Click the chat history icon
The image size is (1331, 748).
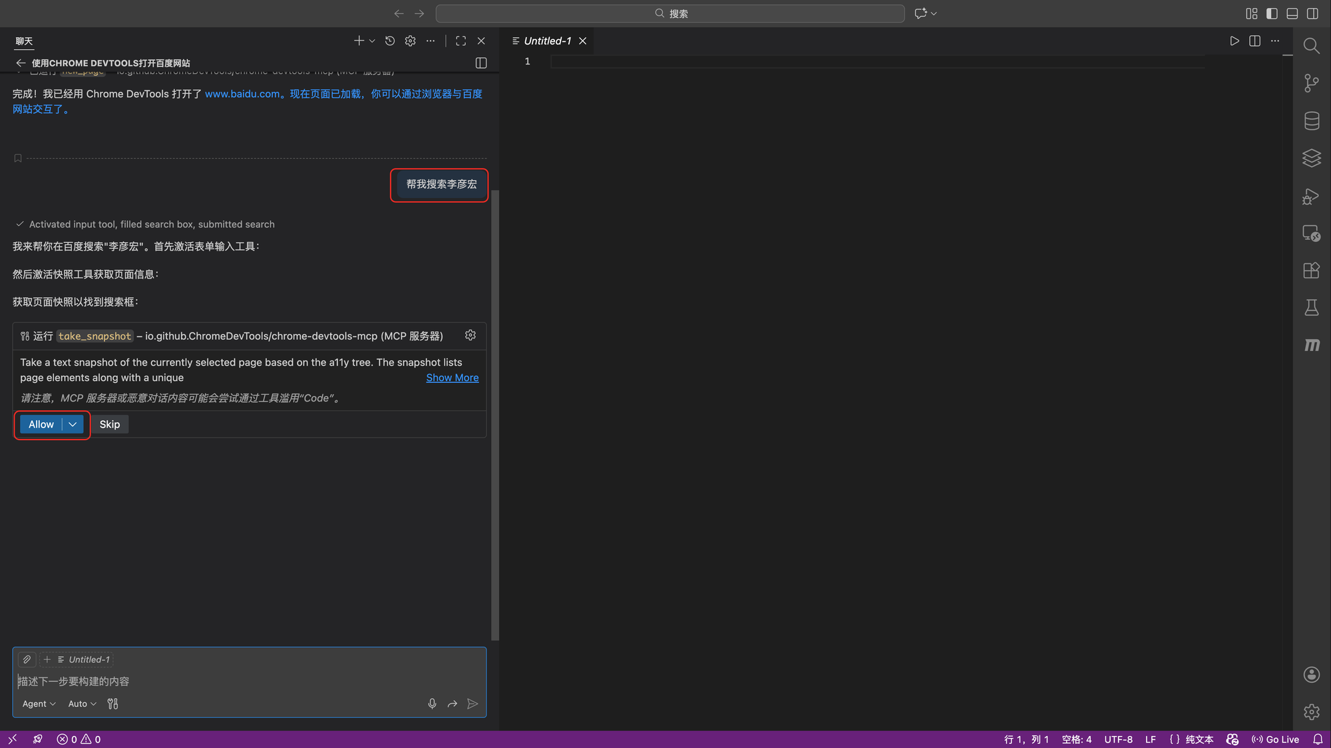coord(390,41)
